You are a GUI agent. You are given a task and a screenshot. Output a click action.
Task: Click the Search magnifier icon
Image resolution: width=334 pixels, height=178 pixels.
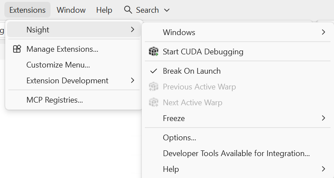point(128,10)
